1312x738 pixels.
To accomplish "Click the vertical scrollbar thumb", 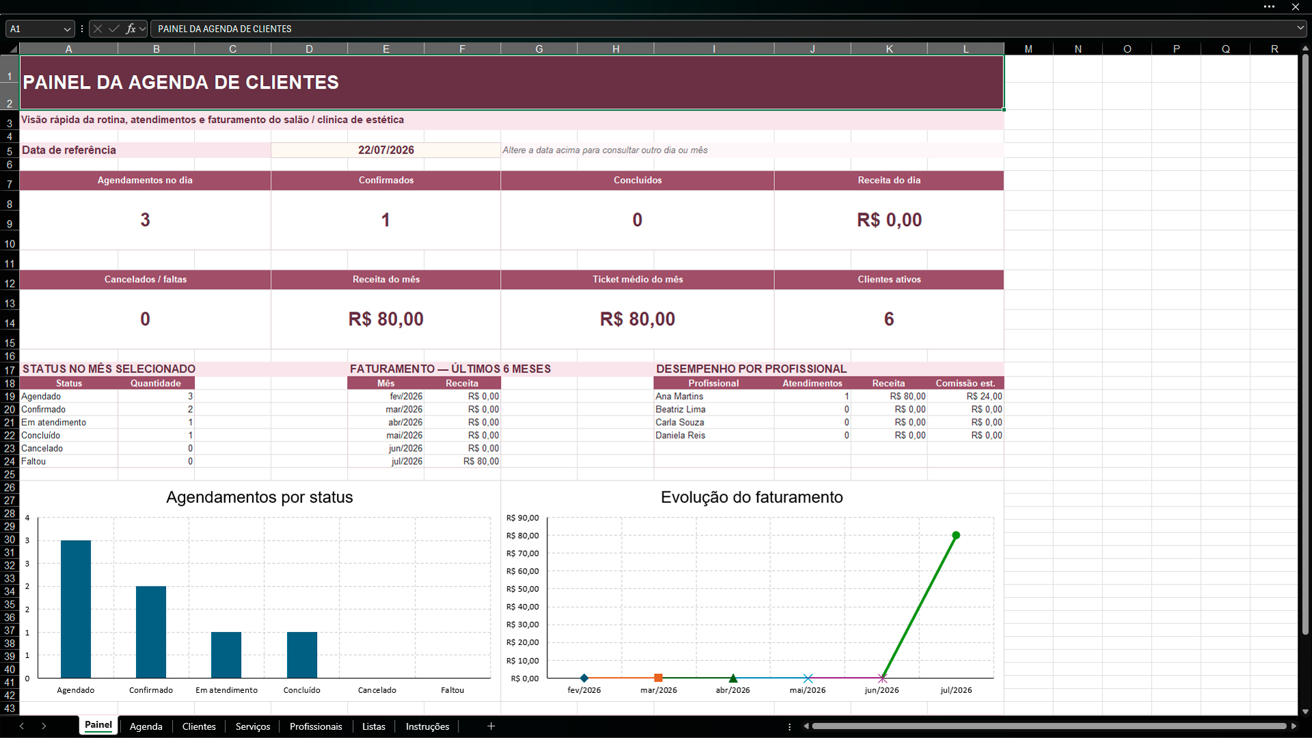I will [1305, 345].
